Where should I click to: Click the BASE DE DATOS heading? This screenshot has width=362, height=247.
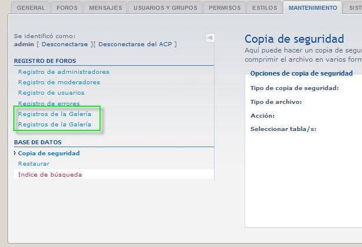38,142
